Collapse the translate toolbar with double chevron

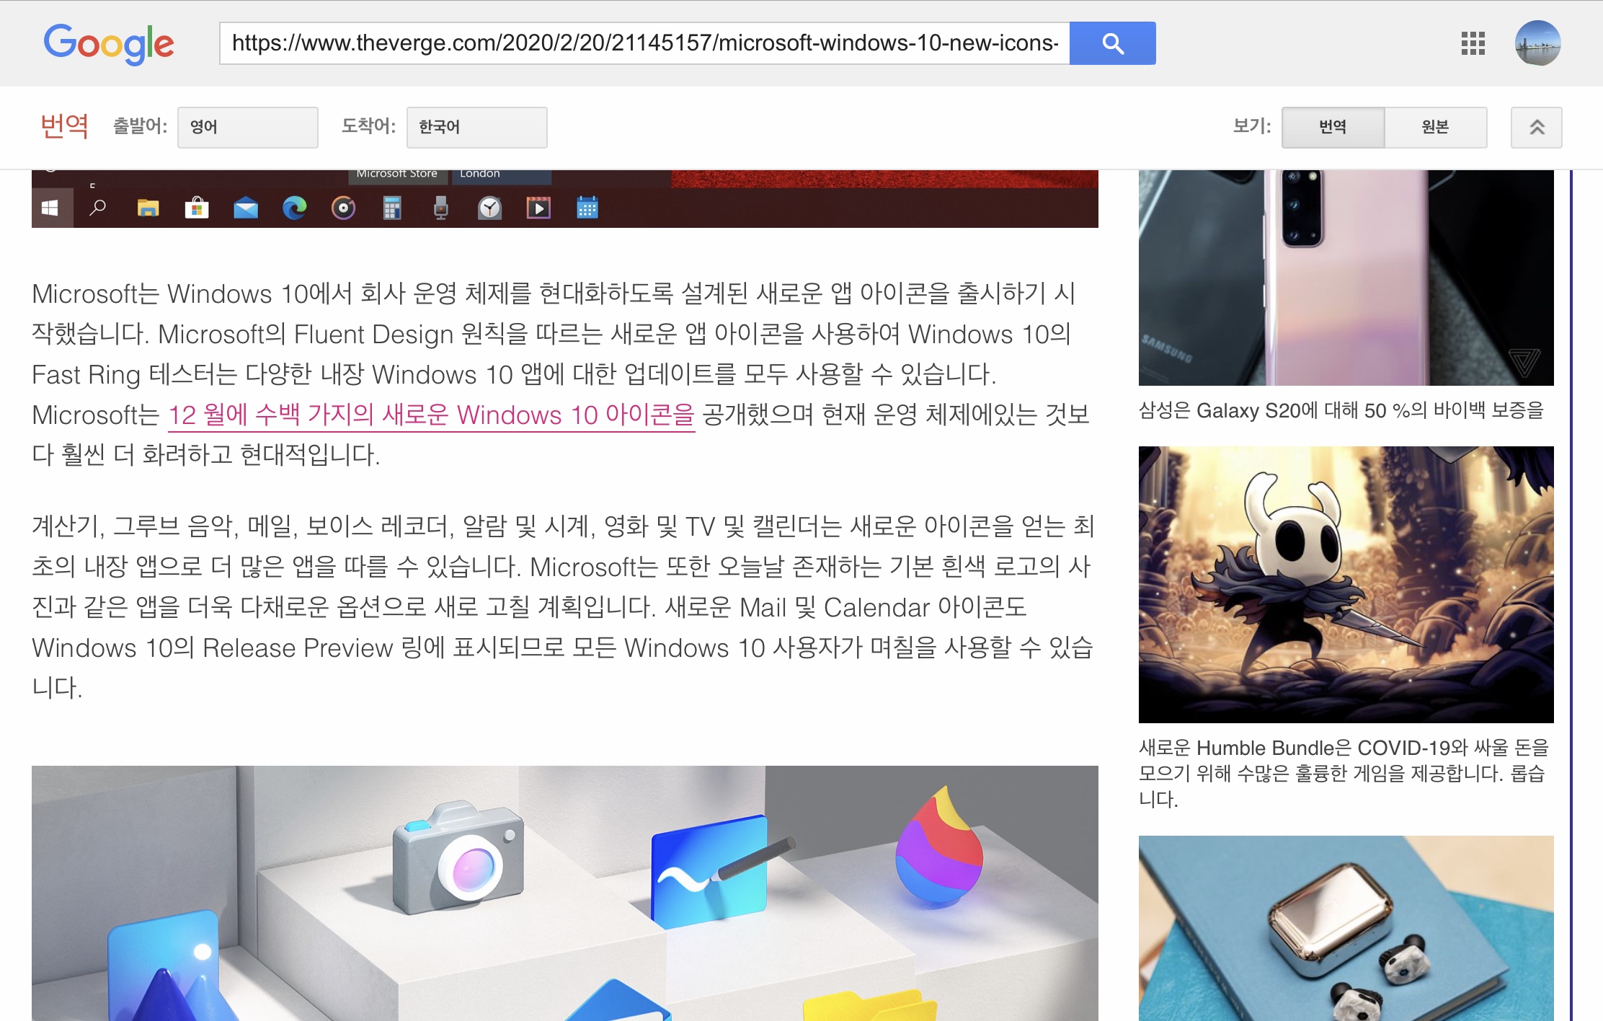[1537, 128]
